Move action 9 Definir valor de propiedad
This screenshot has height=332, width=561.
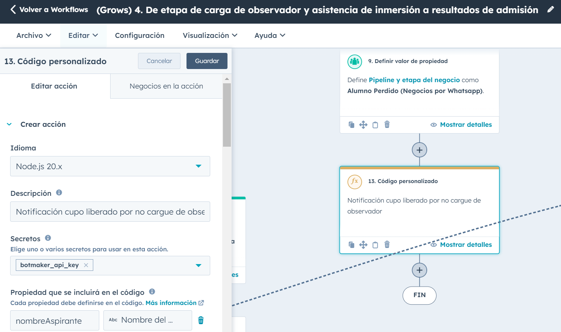(x=363, y=125)
